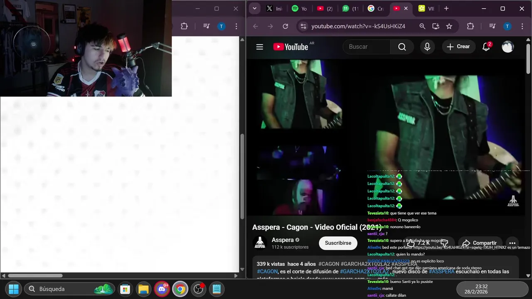Close the active YouTube tab
The height and width of the screenshot is (299, 532).
406,8
